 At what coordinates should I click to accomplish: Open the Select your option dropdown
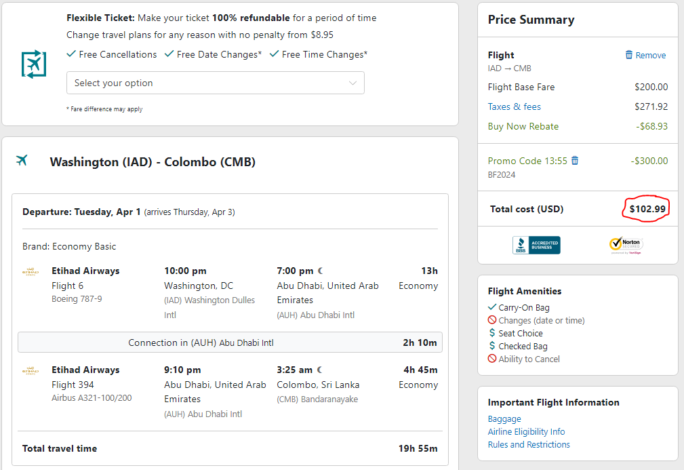216,83
